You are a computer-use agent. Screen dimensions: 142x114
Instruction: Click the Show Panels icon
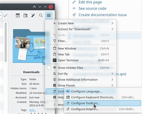[55, 86]
